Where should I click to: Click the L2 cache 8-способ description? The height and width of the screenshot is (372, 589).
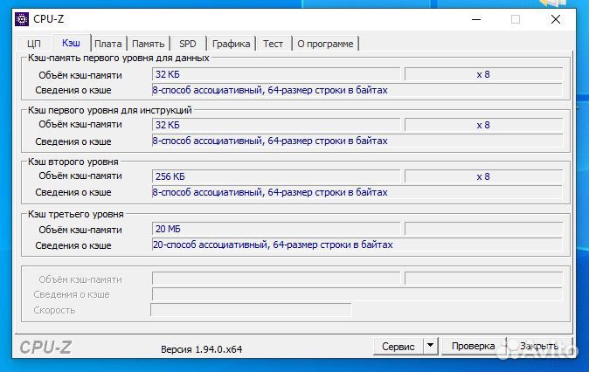(x=357, y=192)
